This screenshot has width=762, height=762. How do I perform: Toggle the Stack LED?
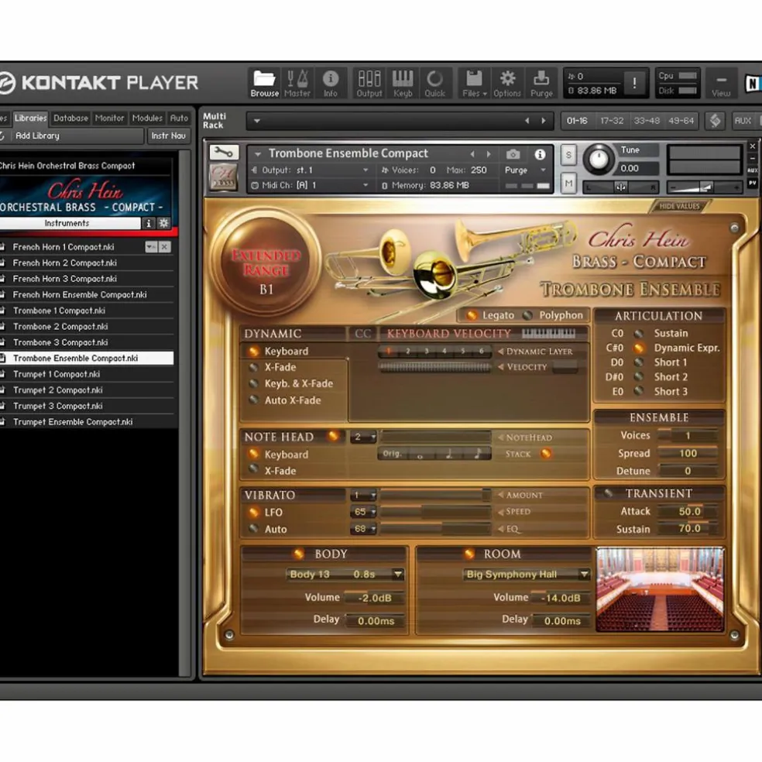click(546, 454)
